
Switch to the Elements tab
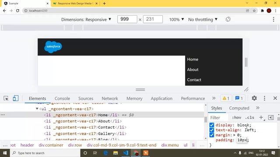coord(37,99)
